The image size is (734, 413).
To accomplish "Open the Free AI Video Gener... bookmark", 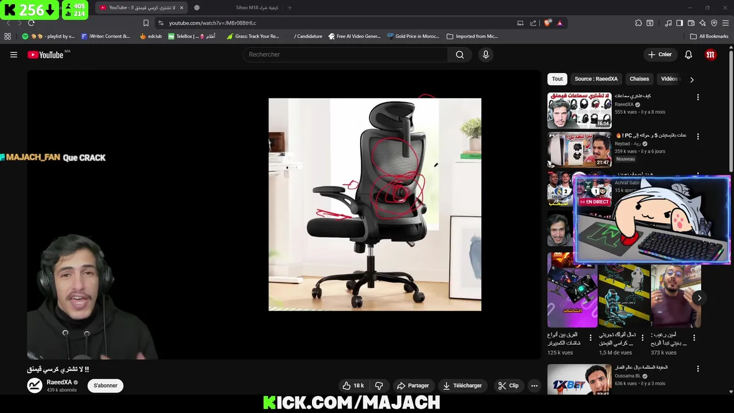I will coord(354,36).
